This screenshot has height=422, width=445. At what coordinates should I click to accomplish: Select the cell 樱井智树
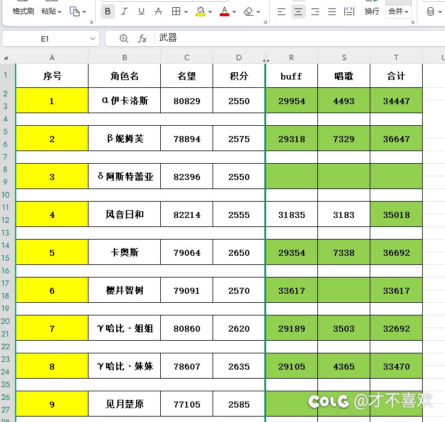(124, 290)
